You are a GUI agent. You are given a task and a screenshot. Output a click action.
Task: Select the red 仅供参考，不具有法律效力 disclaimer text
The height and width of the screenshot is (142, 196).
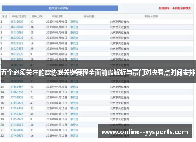pyautogui.click(x=175, y=8)
